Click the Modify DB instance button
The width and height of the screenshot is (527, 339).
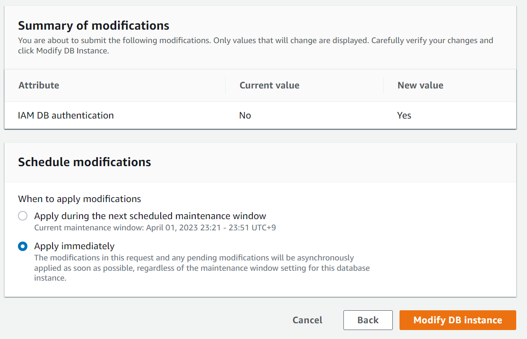pos(457,320)
